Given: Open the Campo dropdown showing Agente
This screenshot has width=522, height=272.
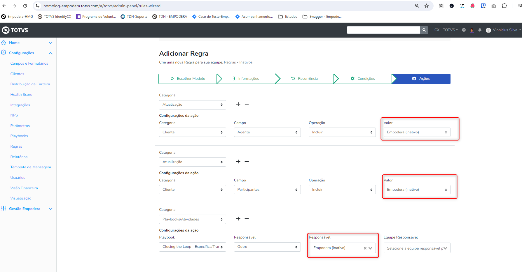Looking at the screenshot, I should tap(267, 132).
